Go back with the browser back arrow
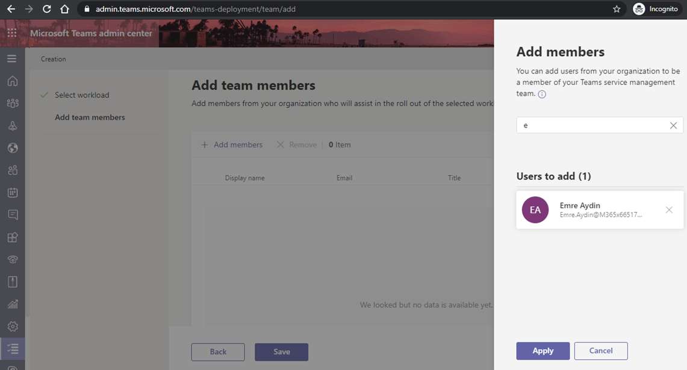The image size is (687, 370). point(11,9)
